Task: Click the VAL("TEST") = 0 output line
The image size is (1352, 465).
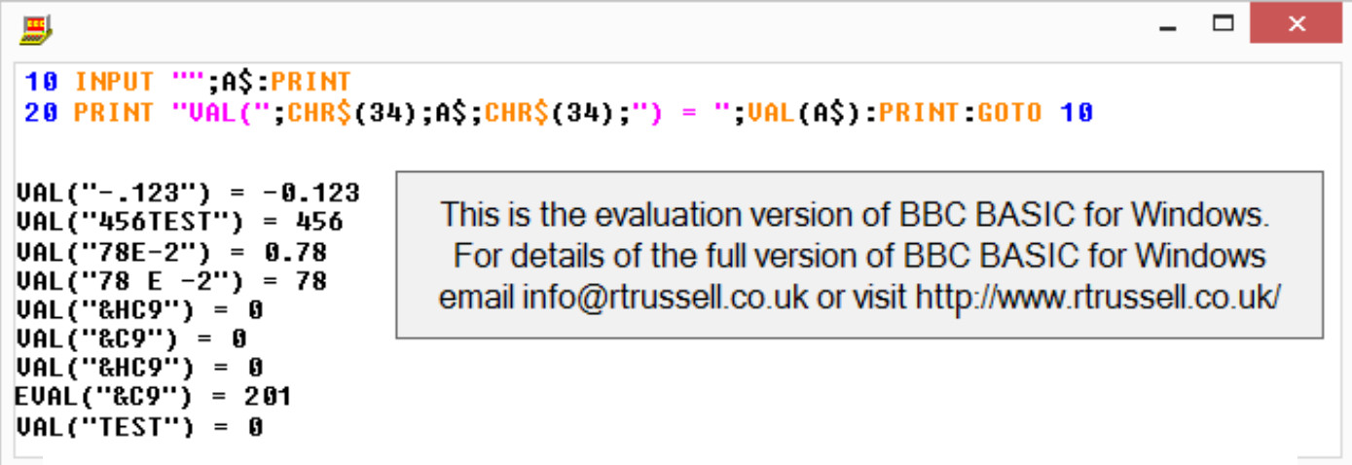Action: click(139, 426)
